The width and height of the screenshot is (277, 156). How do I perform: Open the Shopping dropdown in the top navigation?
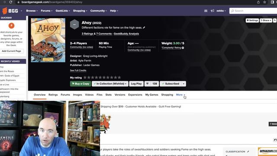[x=80, y=11]
